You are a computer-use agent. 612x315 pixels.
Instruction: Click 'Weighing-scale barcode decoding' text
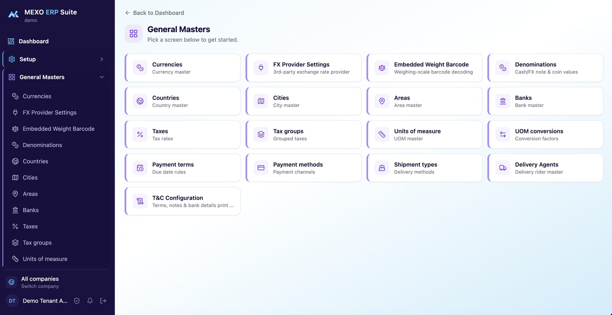433,72
